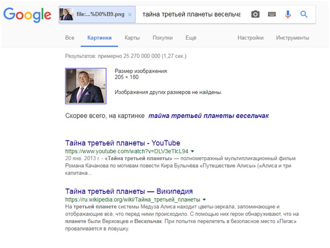The image size is (330, 248).
Task: Click the blue magnifier search button
Action: (304, 14)
